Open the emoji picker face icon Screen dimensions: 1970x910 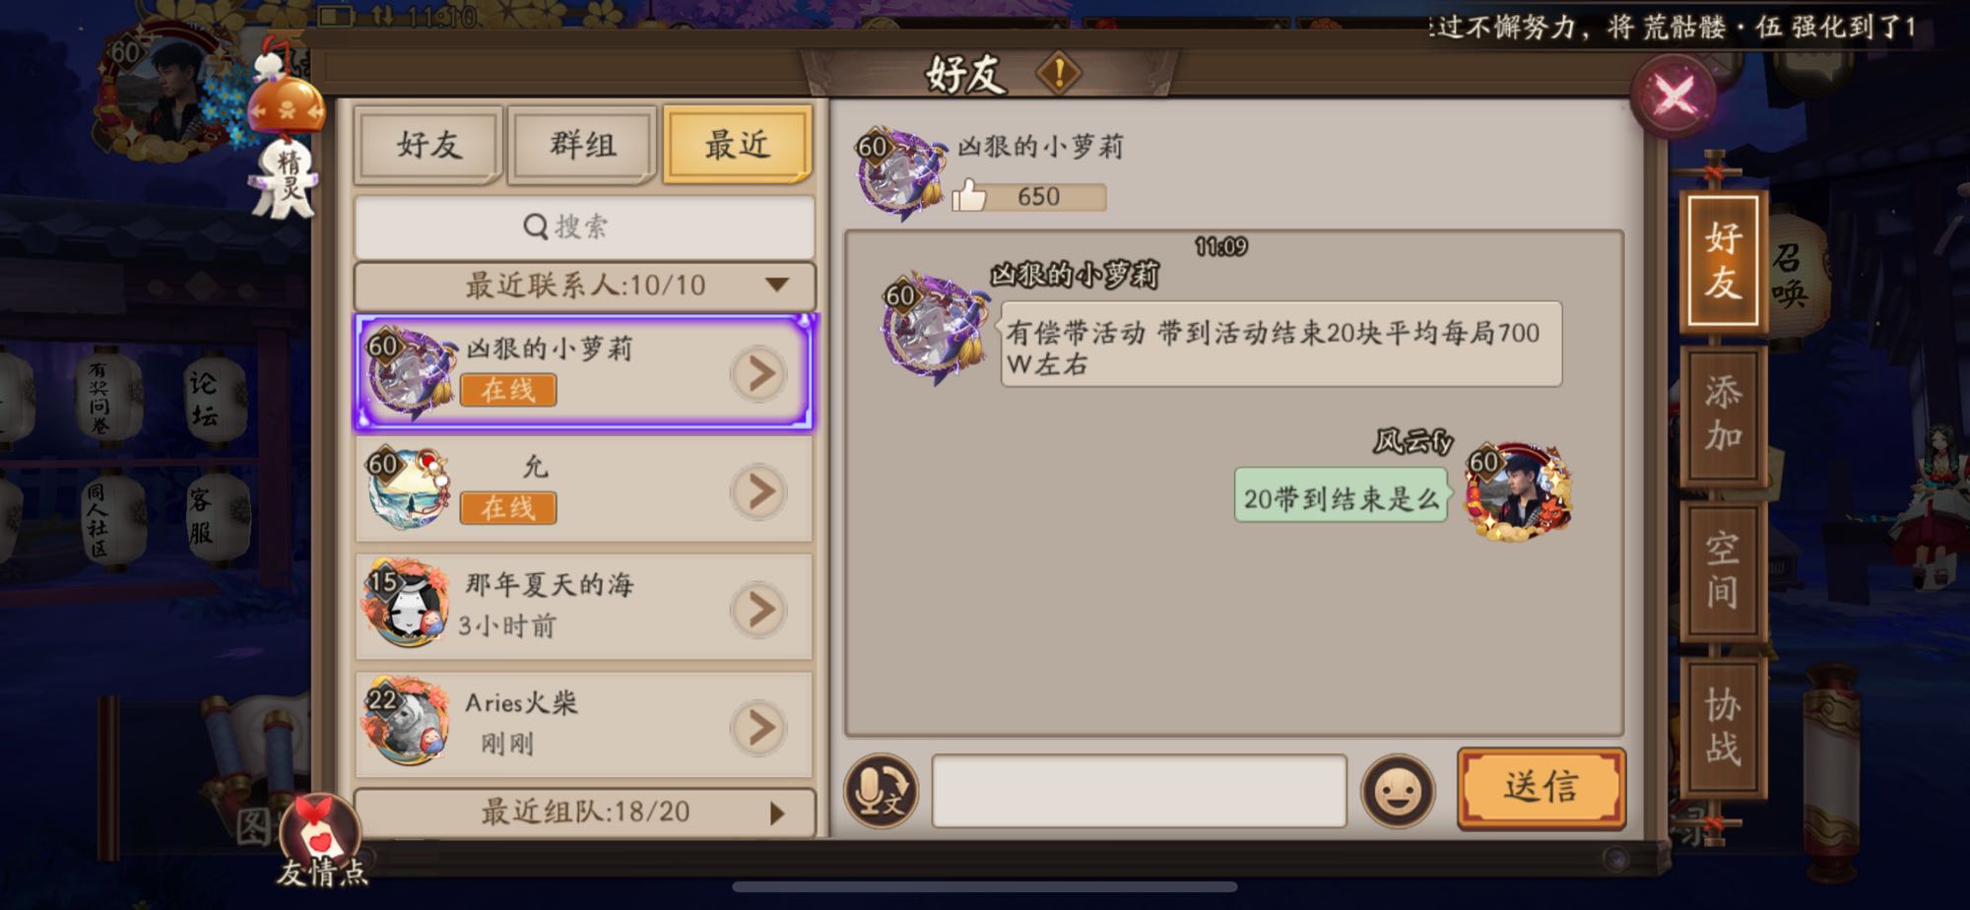pos(1397,791)
